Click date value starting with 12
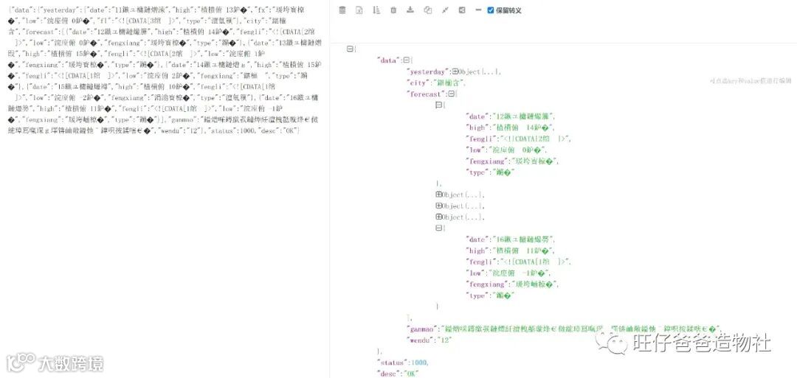This screenshot has width=797, height=378. [523, 116]
